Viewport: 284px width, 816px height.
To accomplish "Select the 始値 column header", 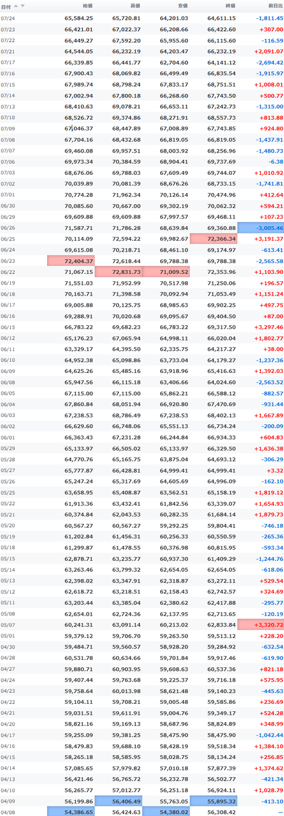I will (87, 6).
